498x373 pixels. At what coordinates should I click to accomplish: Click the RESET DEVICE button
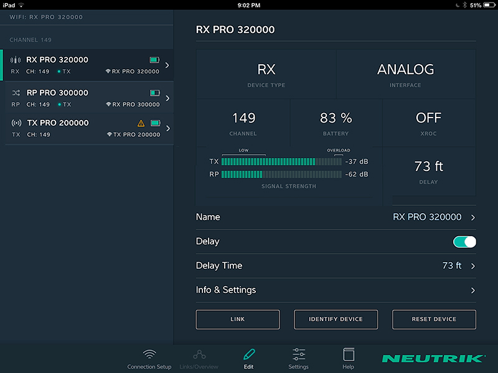[x=434, y=320]
